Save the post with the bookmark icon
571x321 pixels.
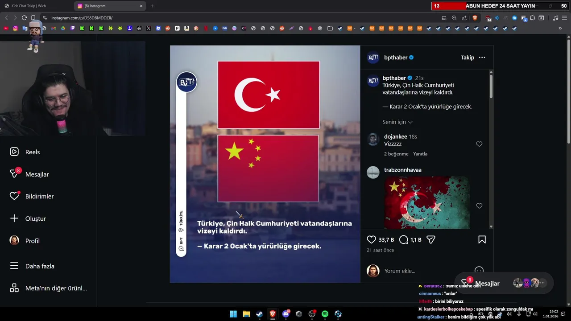pos(482,239)
